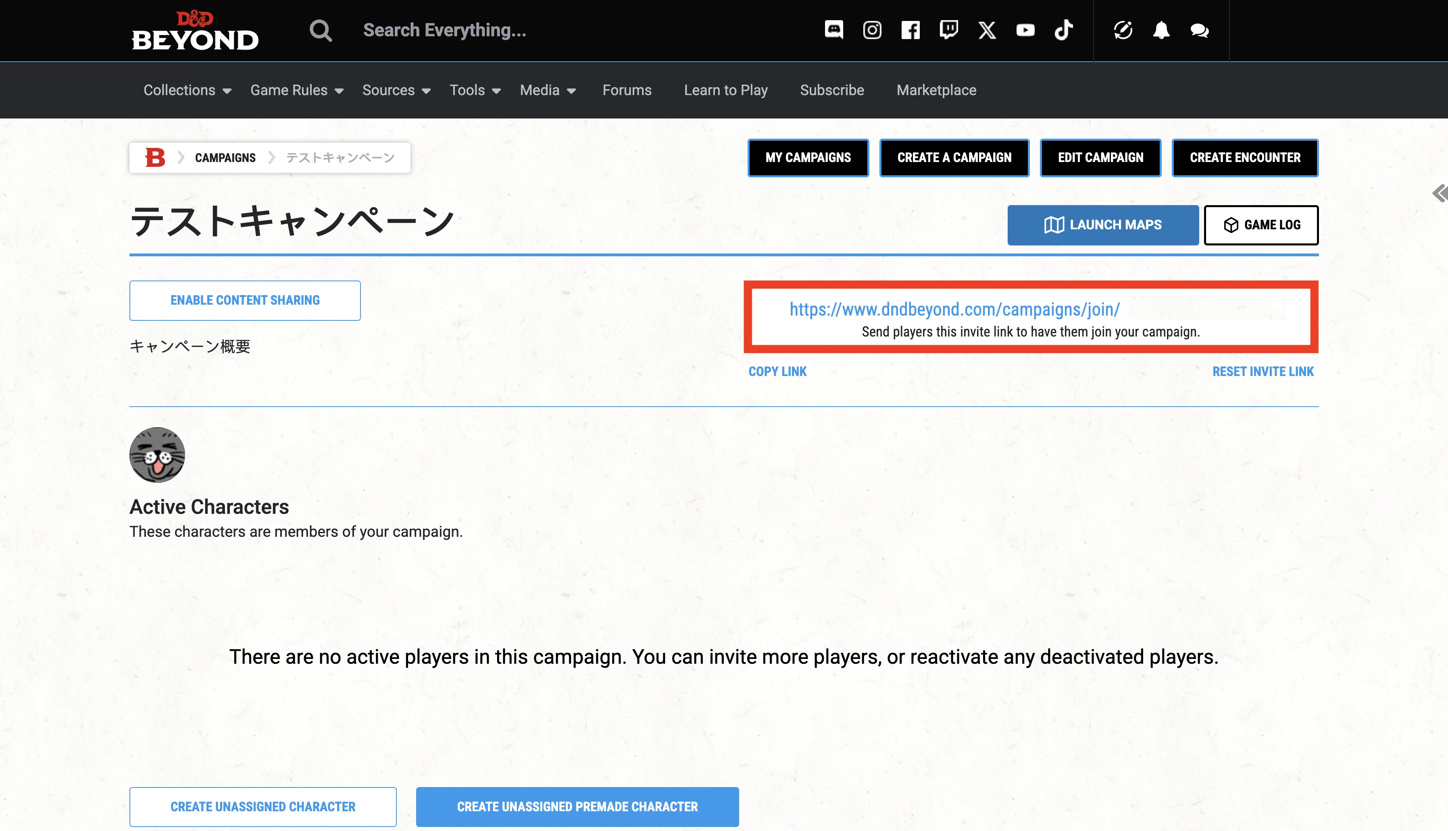The height and width of the screenshot is (831, 1448).
Task: Click RESET INVITE LINK
Action: pos(1263,372)
